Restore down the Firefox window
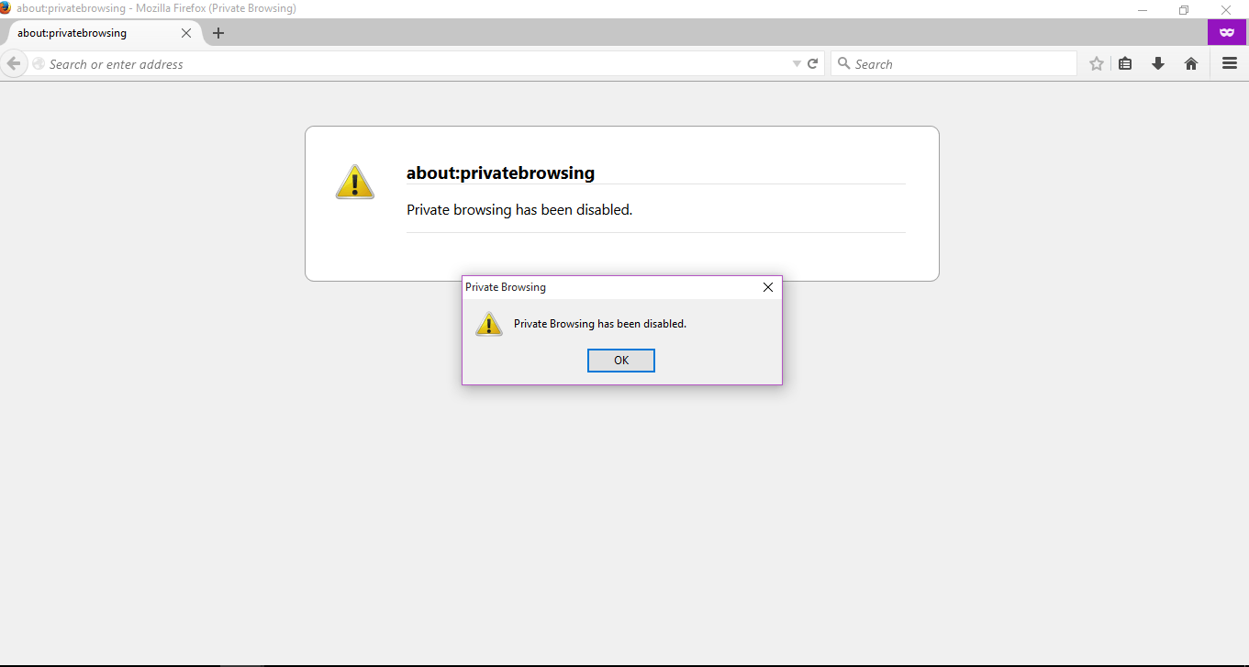Image resolution: width=1249 pixels, height=667 pixels. coord(1184,9)
